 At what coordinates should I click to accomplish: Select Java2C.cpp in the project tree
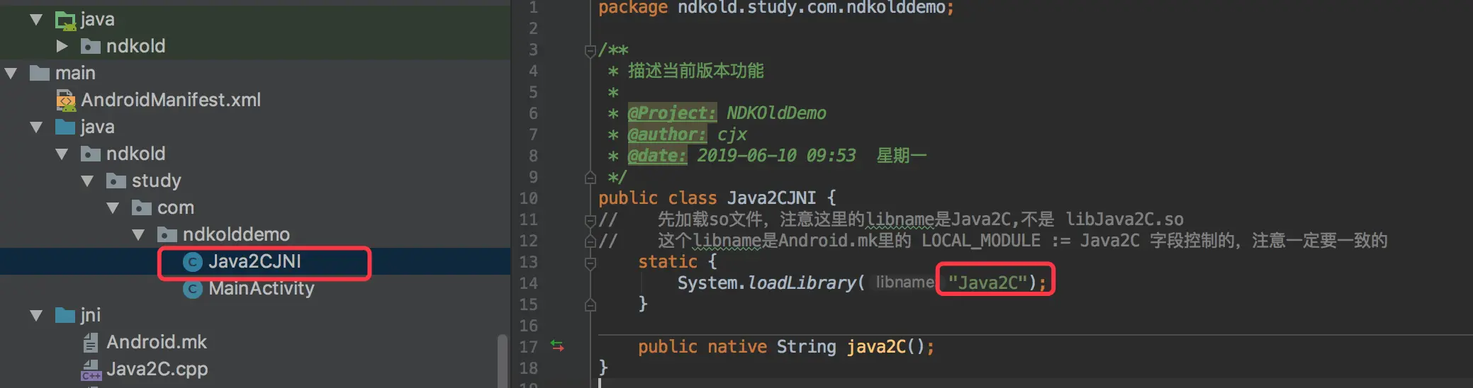(157, 370)
